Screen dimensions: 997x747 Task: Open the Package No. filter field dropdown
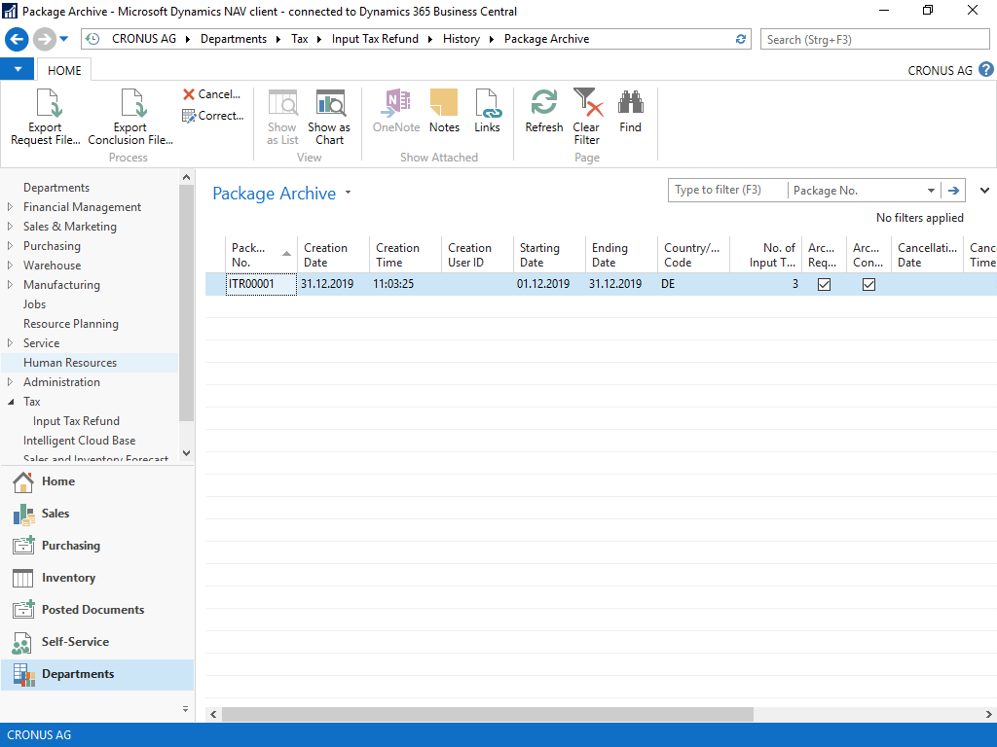coord(931,191)
